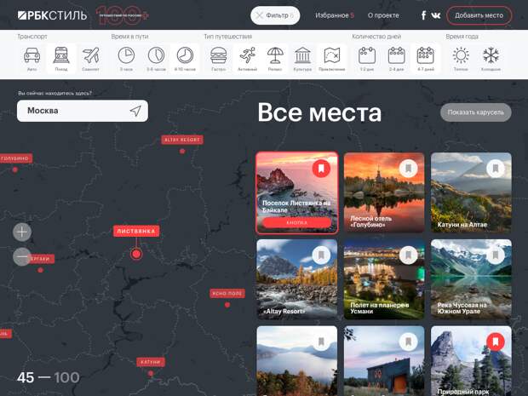
Task: Click the Москва location input field
Action: (x=83, y=111)
